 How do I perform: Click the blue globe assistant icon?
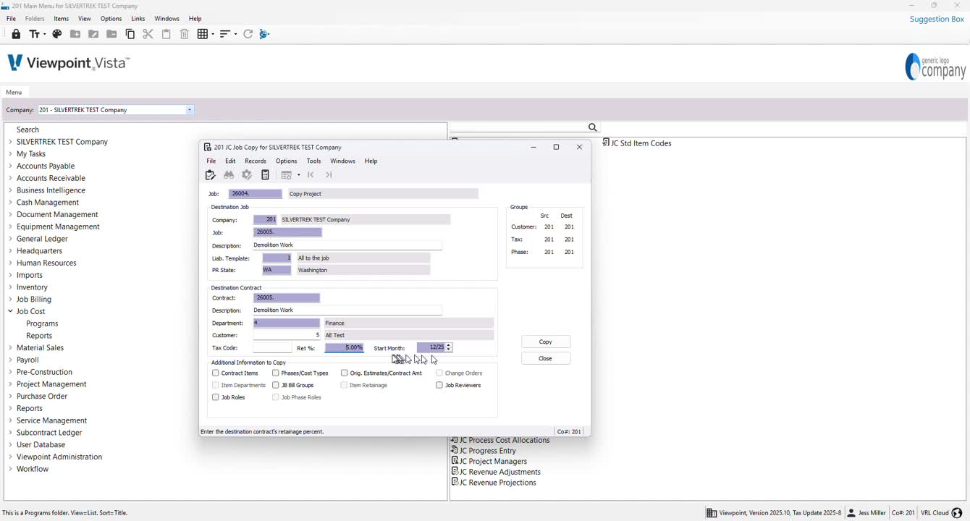click(x=264, y=34)
